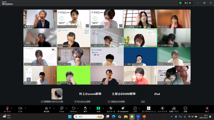214x120 pixels.
Task: Open 投票/クイズ polls and quizzes
Action: [x=174, y=109]
